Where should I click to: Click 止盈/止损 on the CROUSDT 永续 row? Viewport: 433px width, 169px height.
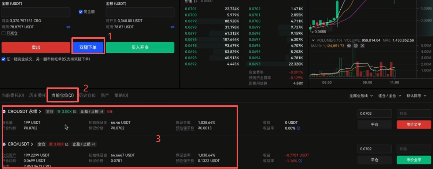[91, 112]
